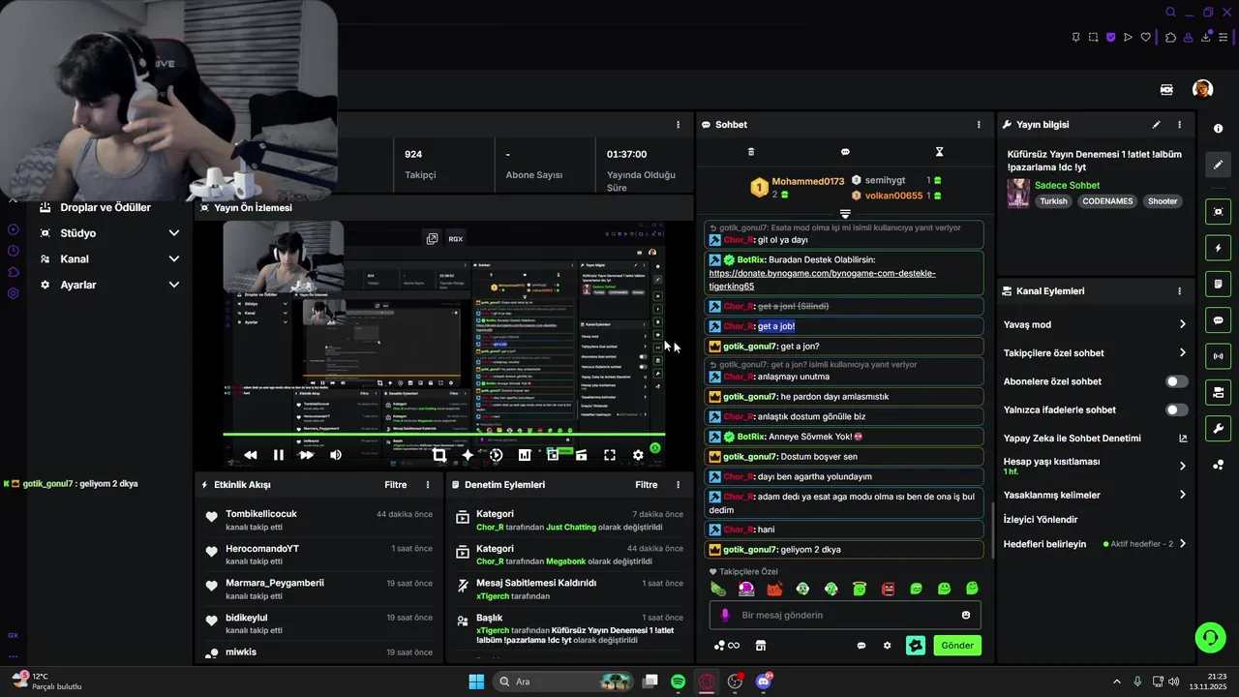The height and width of the screenshot is (697, 1239).
Task: Expand Yavaş mod options
Action: click(1183, 324)
